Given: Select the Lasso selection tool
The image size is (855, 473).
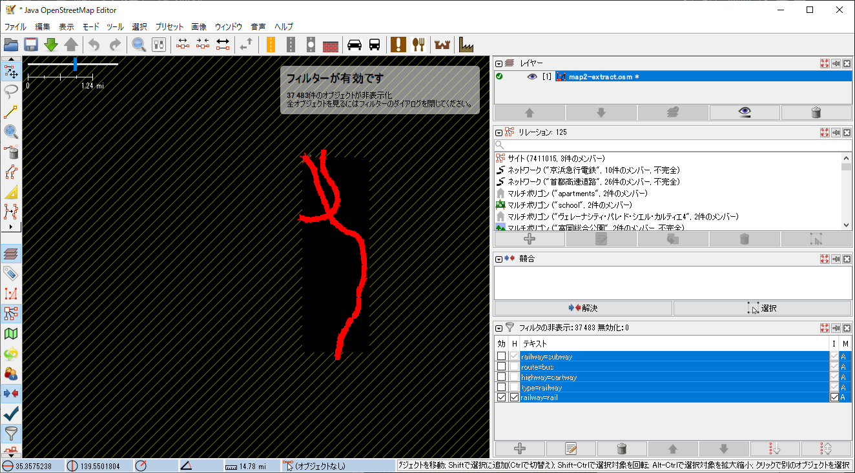Looking at the screenshot, I should pos(11,91).
